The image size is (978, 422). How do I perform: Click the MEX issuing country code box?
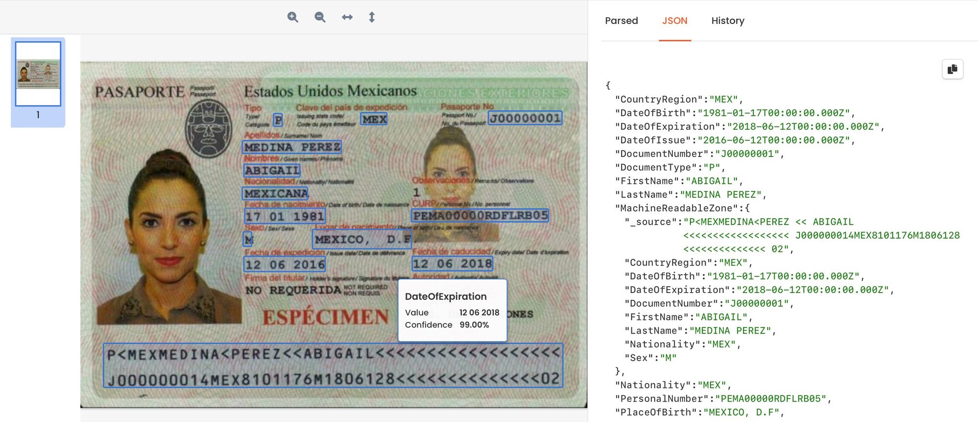(374, 119)
